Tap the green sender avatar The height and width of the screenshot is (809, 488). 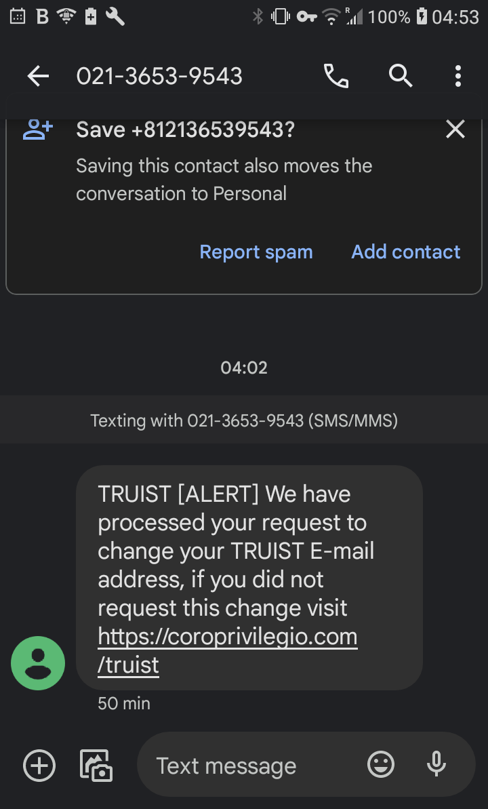click(x=38, y=663)
